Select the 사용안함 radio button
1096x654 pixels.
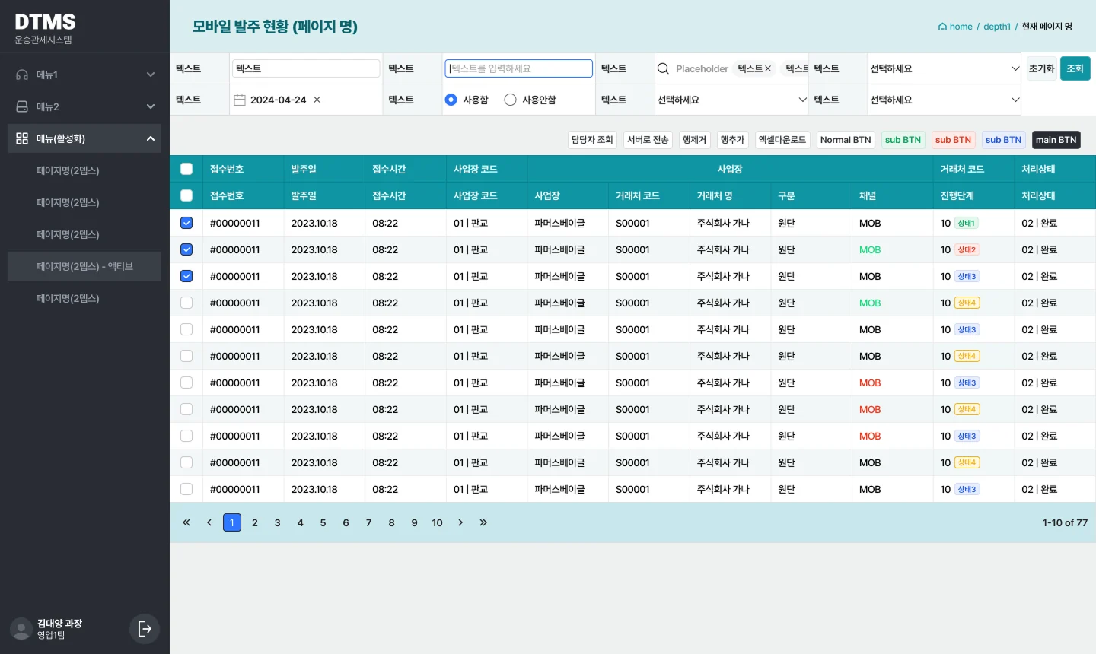tap(510, 100)
